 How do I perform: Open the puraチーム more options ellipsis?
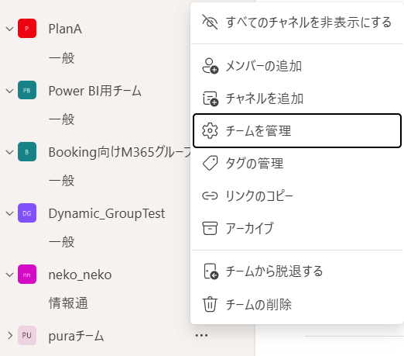[x=201, y=336]
